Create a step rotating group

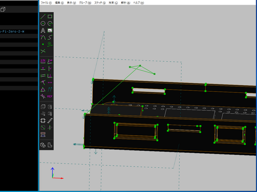click(43, 120)
